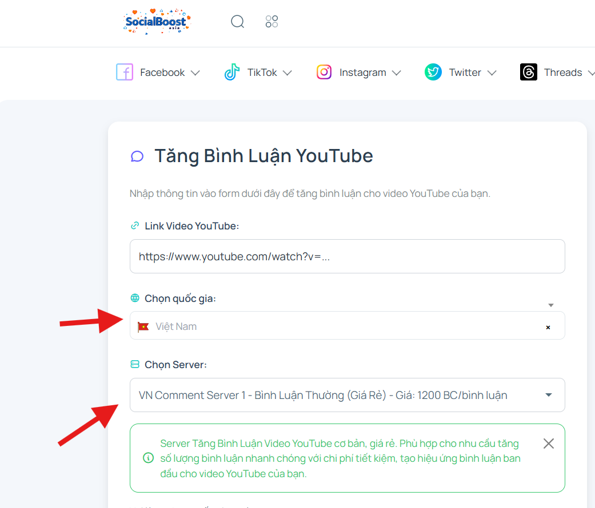Viewport: 595px width, 508px height.
Task: Open the SocialBoost logo homepage
Action: (157, 21)
